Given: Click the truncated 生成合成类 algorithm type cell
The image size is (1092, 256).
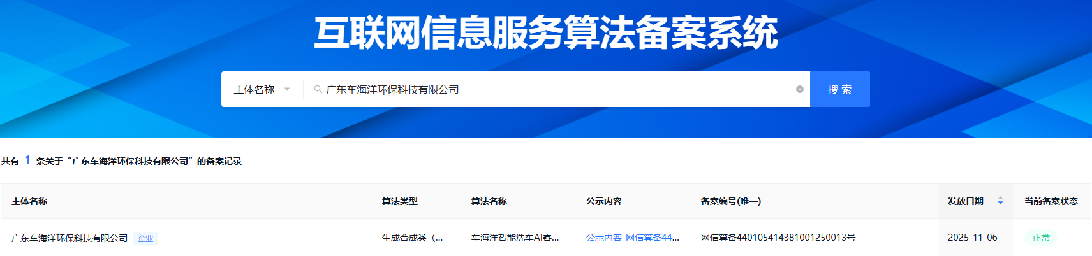Looking at the screenshot, I should point(412,238).
